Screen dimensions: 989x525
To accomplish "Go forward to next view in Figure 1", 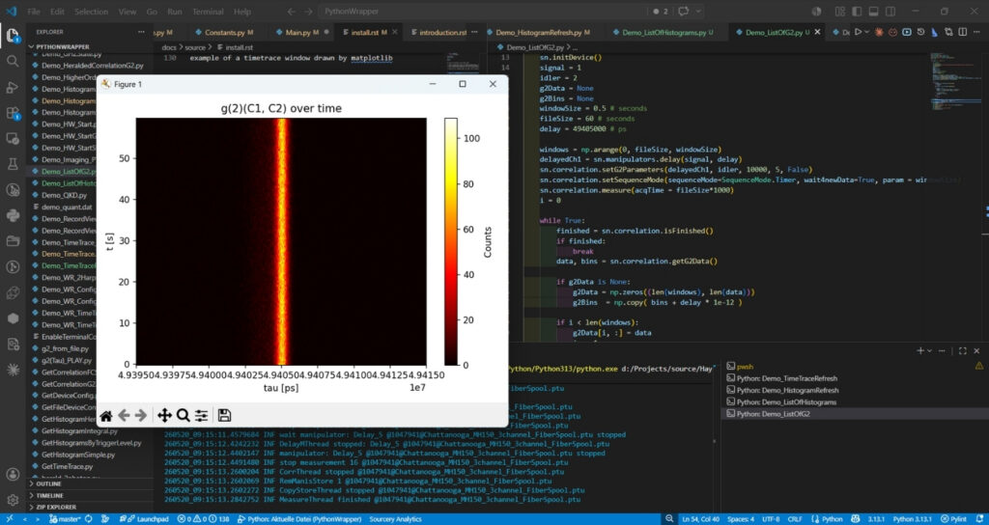I will [141, 415].
